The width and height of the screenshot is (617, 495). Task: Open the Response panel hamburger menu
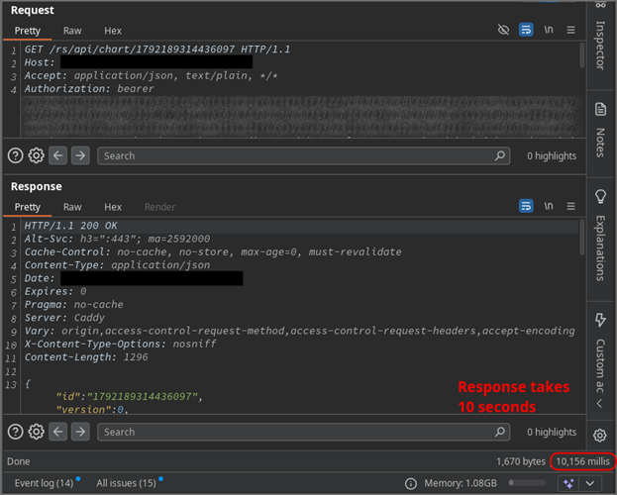click(570, 207)
